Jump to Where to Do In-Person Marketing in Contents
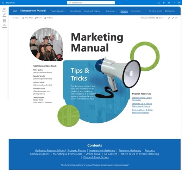 (140, 154)
